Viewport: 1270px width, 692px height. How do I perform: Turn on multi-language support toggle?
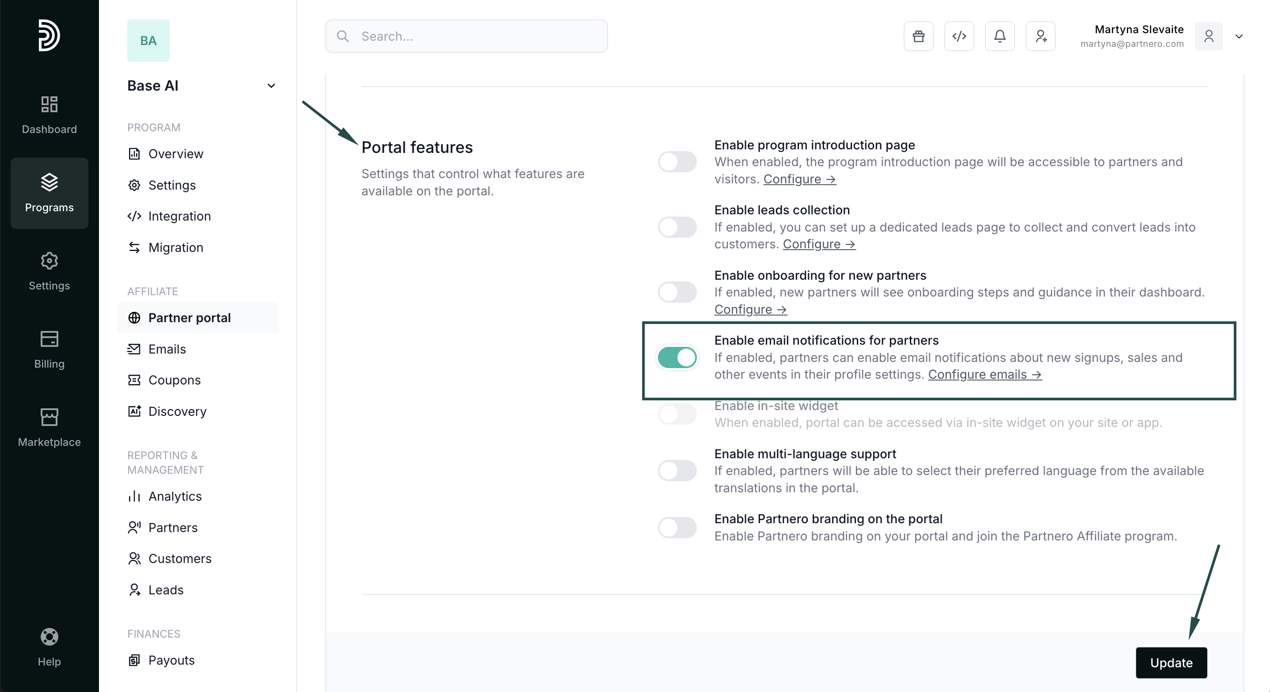pos(677,471)
